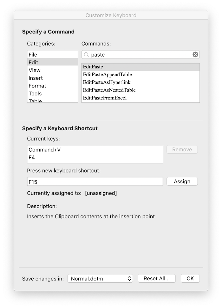Select the Format category
222x308 pixels.
tap(53, 86)
